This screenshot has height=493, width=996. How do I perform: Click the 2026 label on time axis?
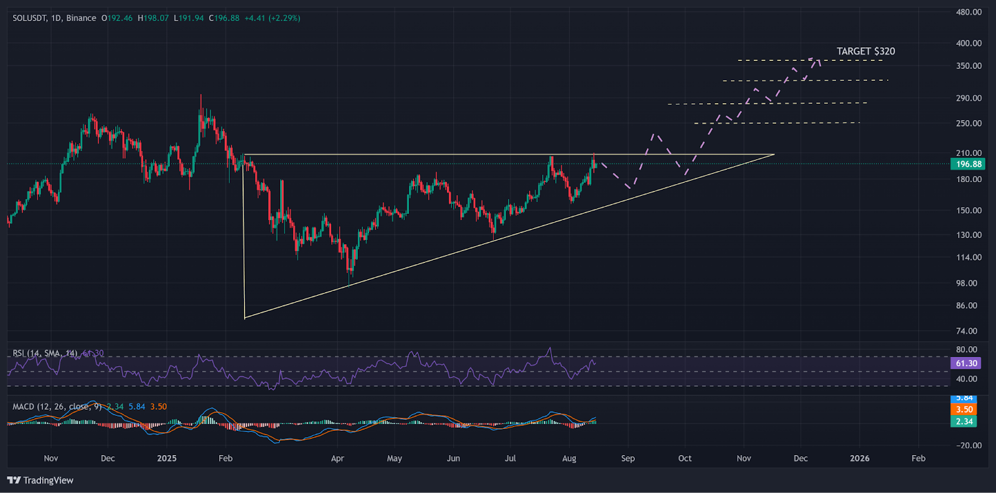[x=860, y=458]
